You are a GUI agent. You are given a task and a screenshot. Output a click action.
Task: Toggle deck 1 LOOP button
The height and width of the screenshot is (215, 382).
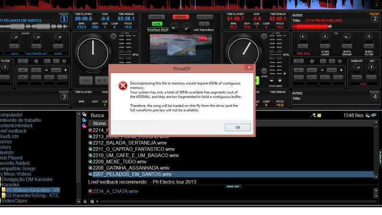pos(56,70)
